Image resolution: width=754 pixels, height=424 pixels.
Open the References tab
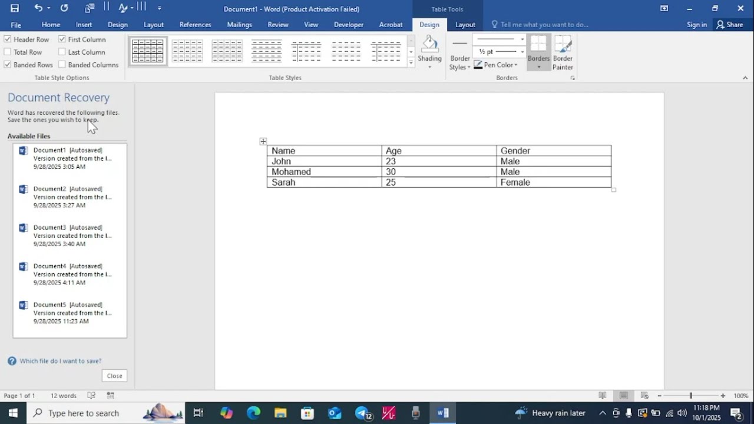point(195,25)
